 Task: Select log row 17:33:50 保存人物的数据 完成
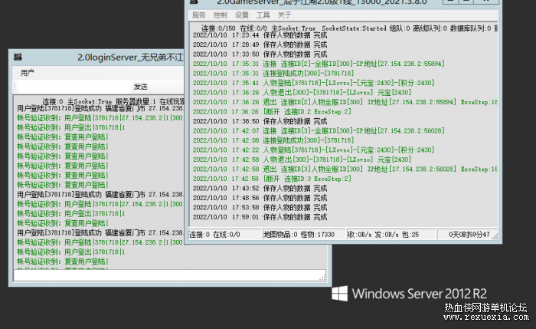pyautogui.click(x=260, y=54)
